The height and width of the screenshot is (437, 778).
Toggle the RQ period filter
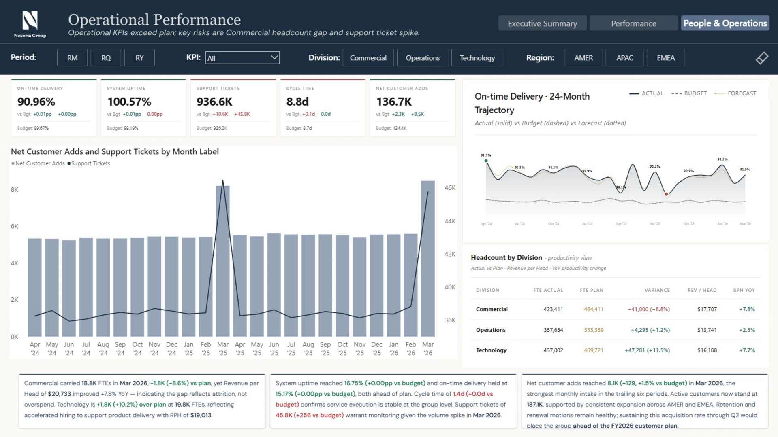coord(106,58)
